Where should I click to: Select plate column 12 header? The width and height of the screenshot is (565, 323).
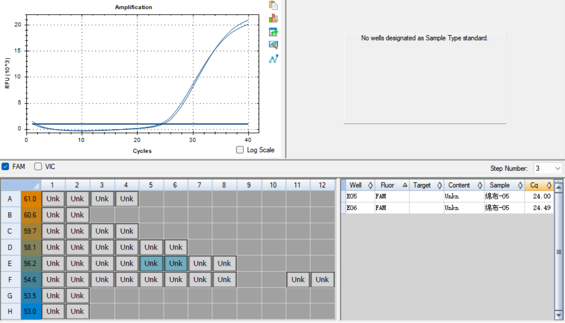point(322,185)
